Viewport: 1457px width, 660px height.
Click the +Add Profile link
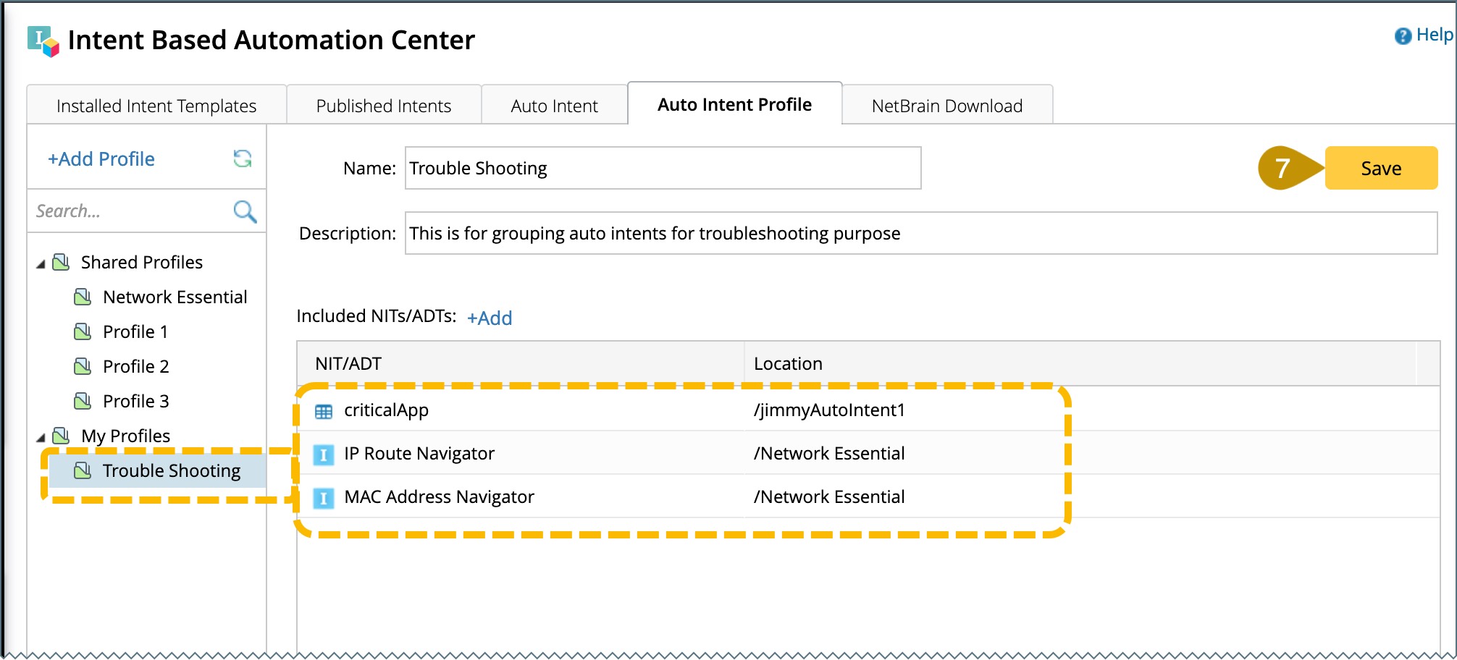point(101,158)
